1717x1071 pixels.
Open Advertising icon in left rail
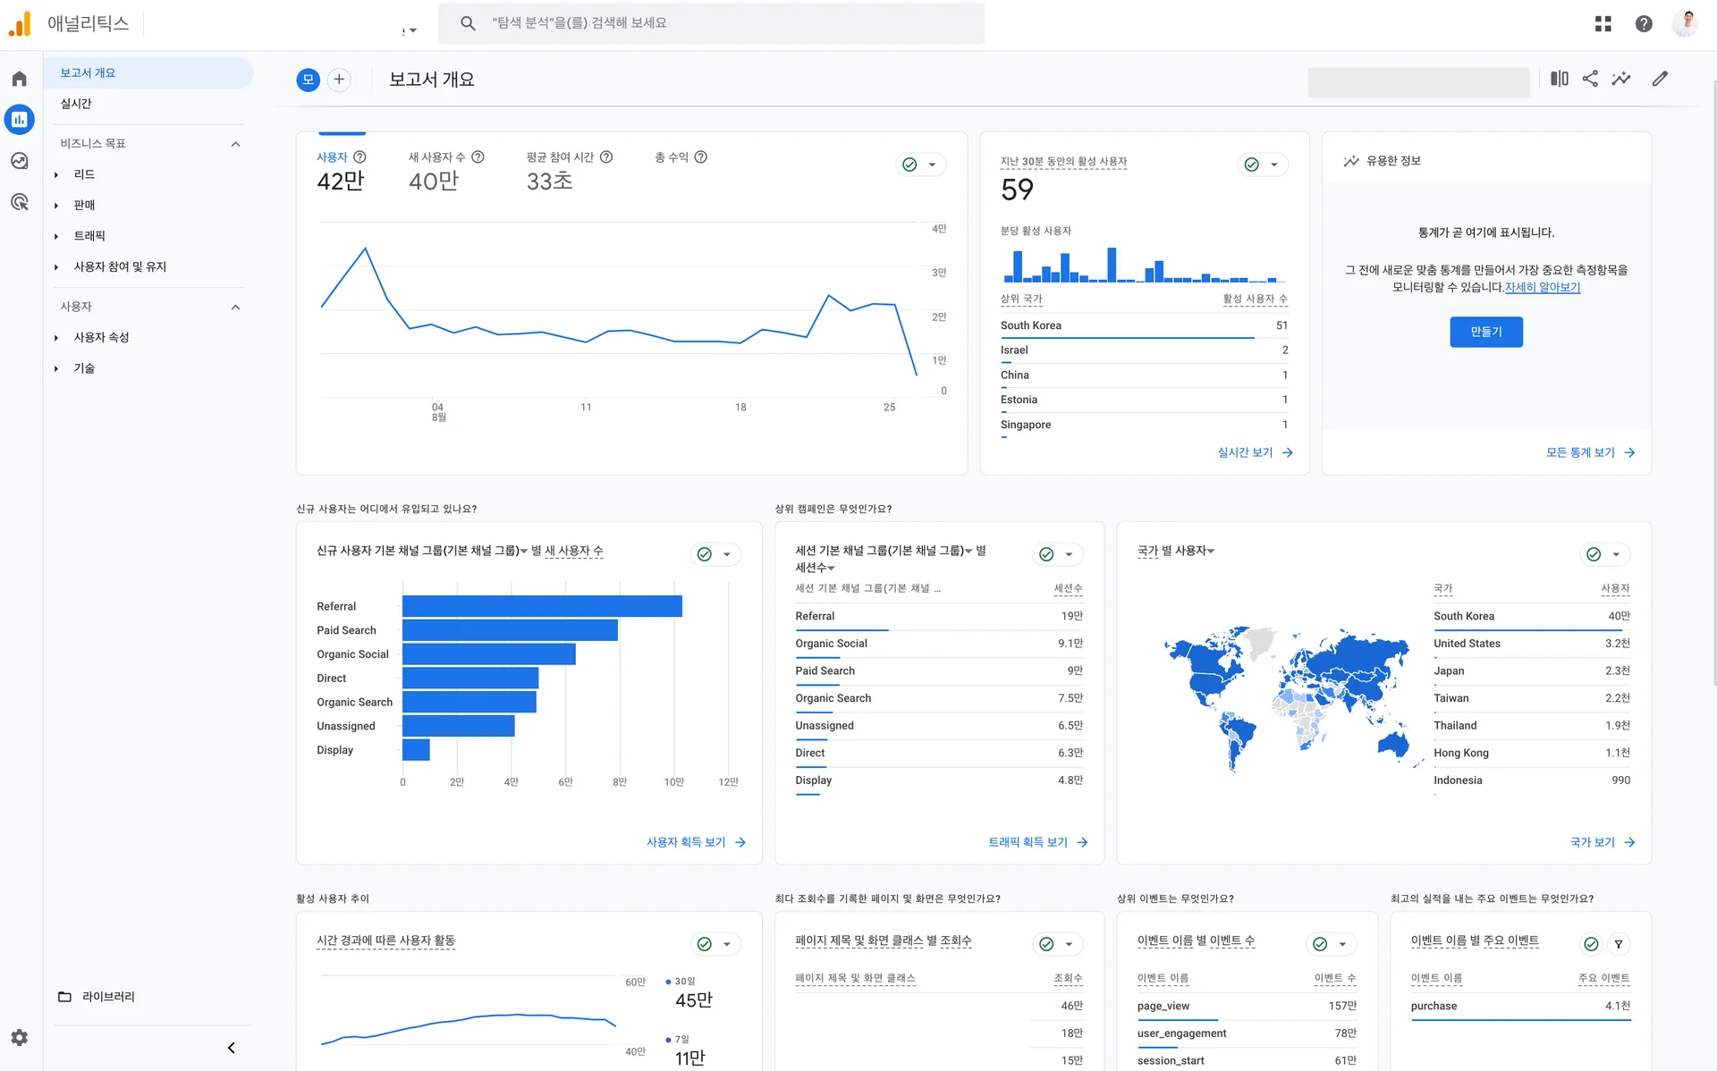pyautogui.click(x=20, y=202)
